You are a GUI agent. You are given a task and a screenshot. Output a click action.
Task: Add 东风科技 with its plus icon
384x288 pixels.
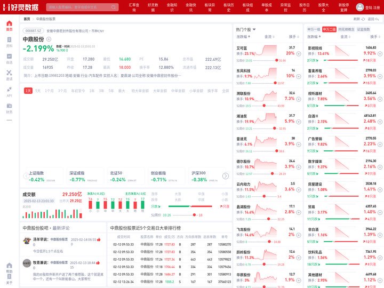tap(299, 76)
